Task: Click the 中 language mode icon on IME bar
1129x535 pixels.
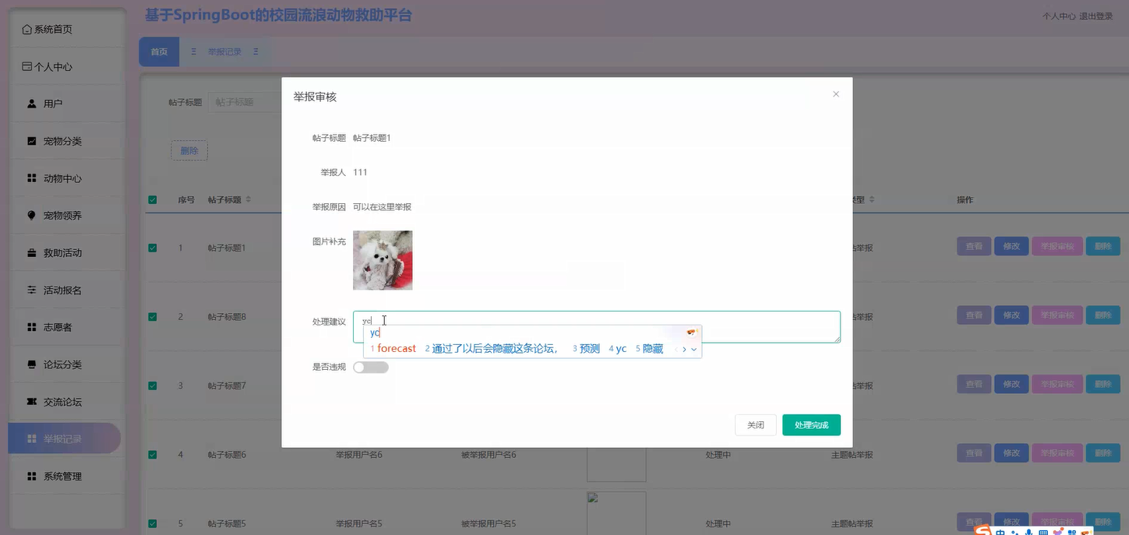Action: 1001,532
